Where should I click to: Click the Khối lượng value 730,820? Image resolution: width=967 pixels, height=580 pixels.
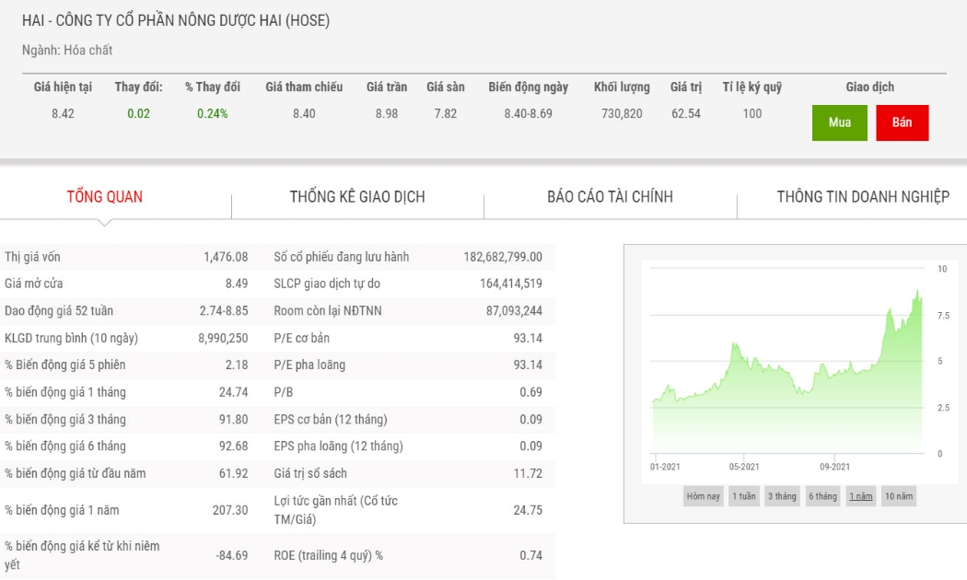tap(622, 113)
